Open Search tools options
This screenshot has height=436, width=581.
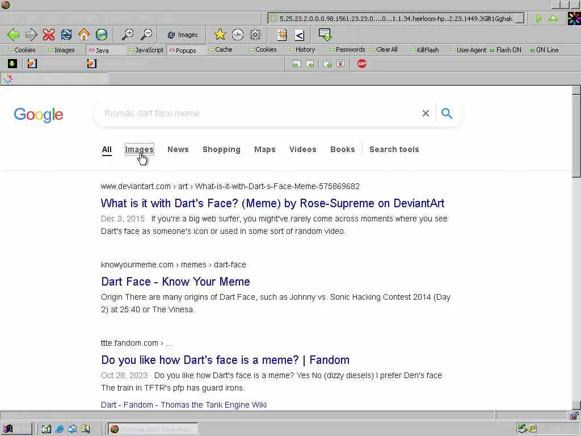394,149
